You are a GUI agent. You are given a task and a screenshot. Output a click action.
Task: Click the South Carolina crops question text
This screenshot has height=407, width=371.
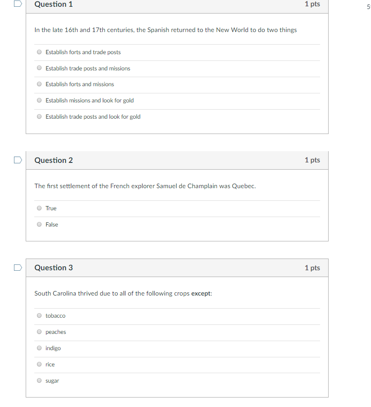coord(124,294)
